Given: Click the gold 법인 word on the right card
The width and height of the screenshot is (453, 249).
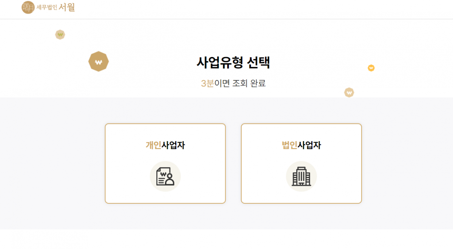Looking at the screenshot, I should click(290, 145).
